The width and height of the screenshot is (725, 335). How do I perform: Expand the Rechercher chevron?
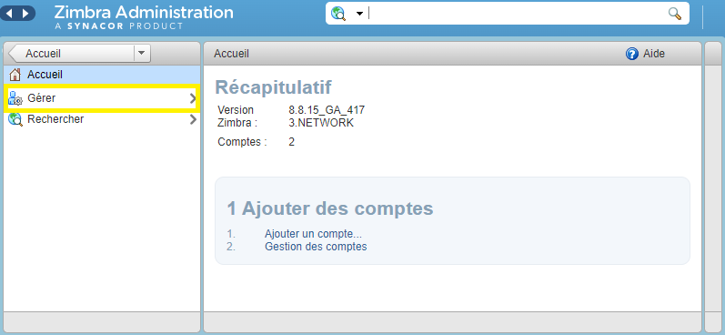point(193,119)
